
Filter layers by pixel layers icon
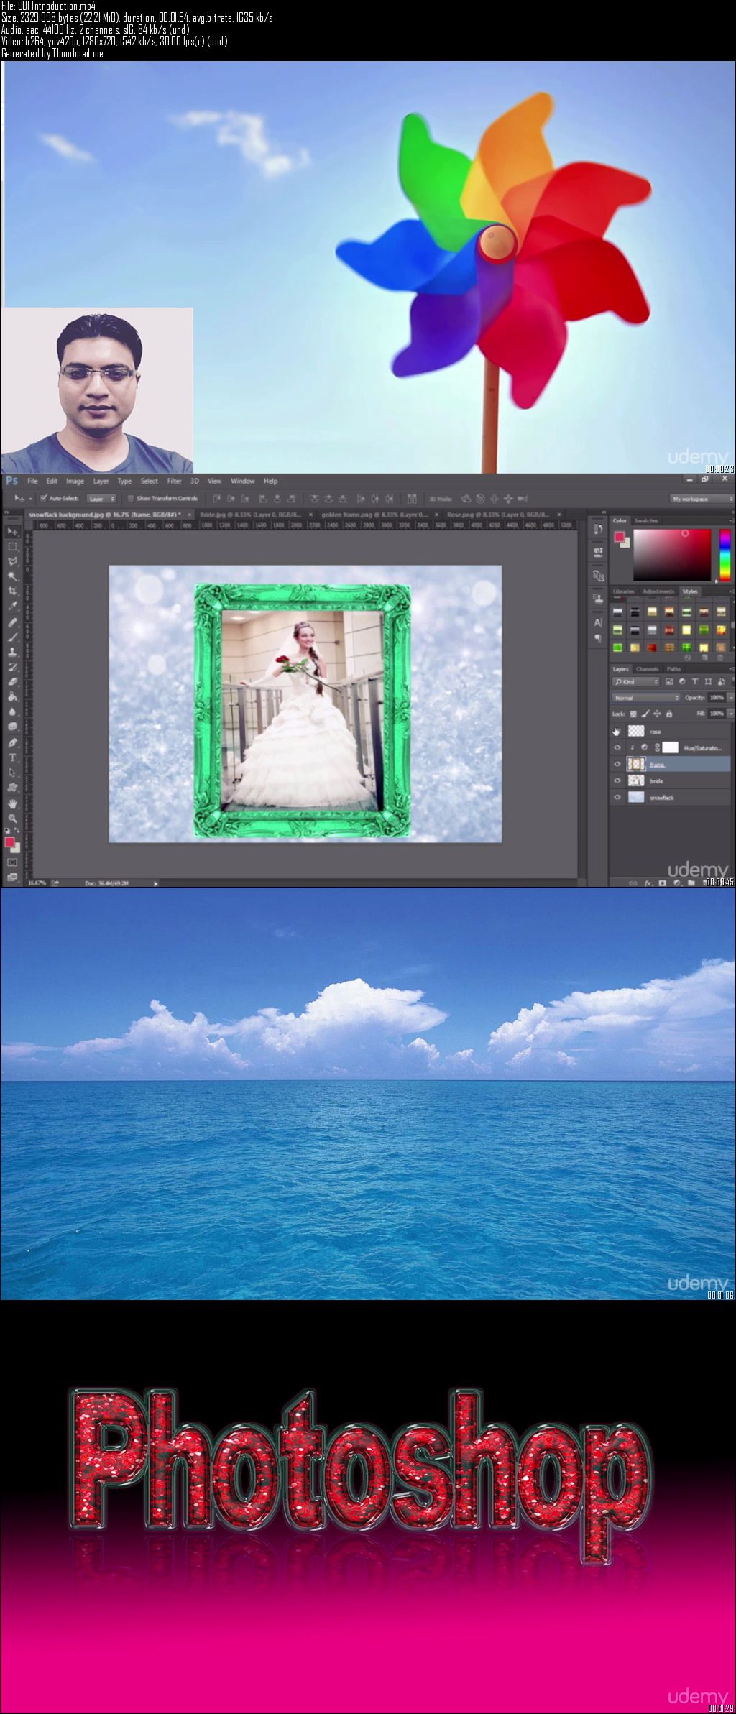coord(670,681)
